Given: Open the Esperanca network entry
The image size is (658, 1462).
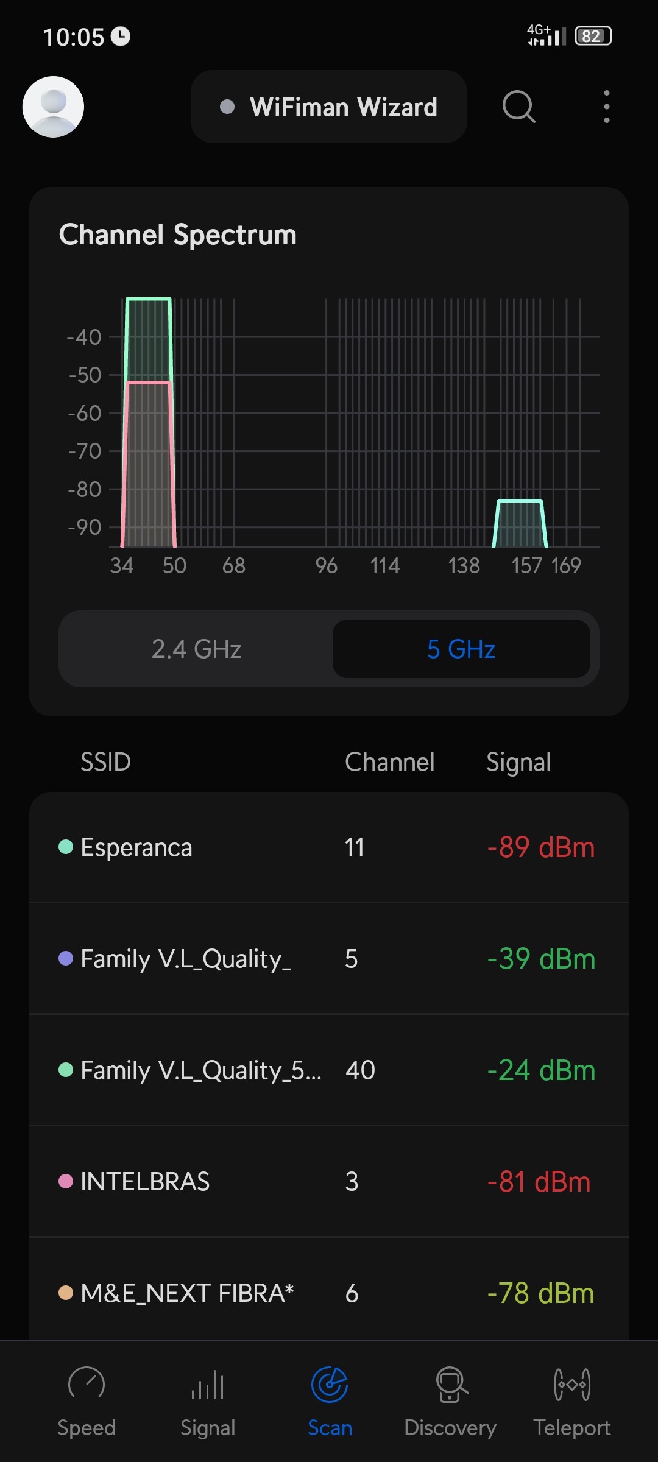Looking at the screenshot, I should (x=329, y=847).
